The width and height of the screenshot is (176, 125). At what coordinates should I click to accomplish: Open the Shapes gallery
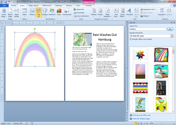pos(45,13)
